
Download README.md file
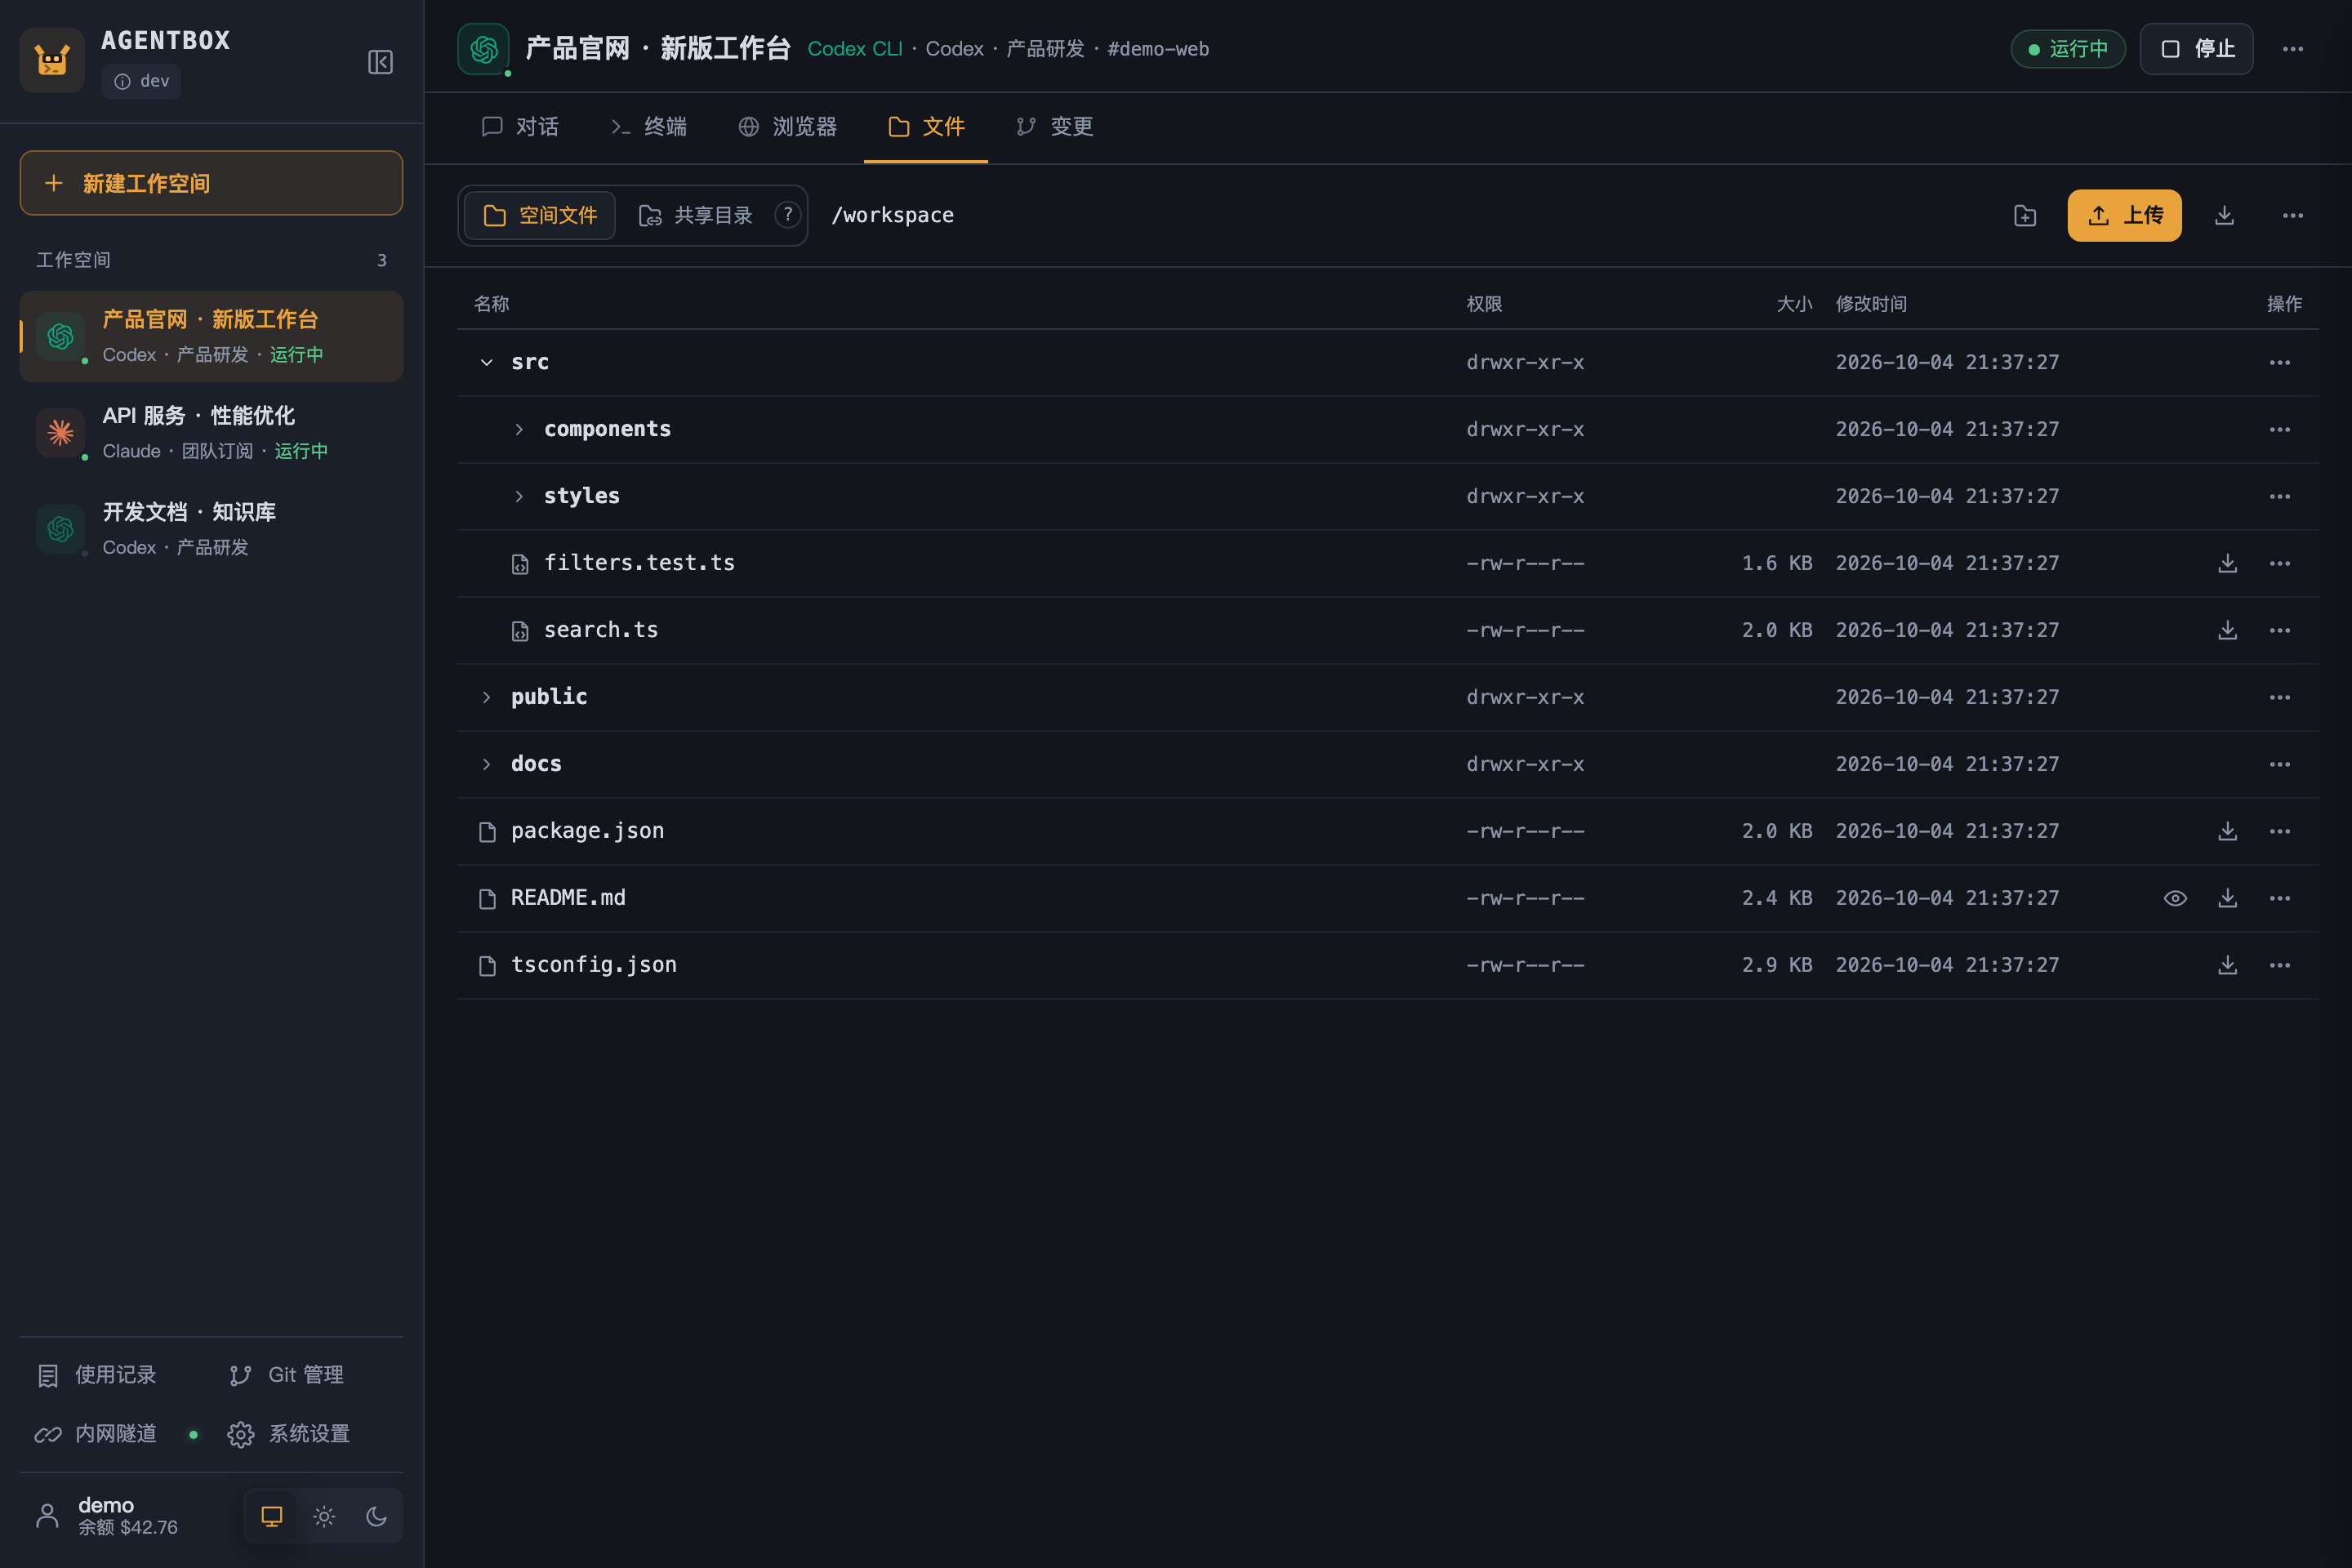click(x=2227, y=898)
